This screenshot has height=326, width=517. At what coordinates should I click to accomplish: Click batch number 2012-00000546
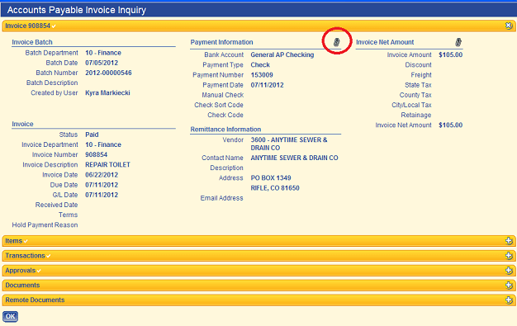(108, 73)
